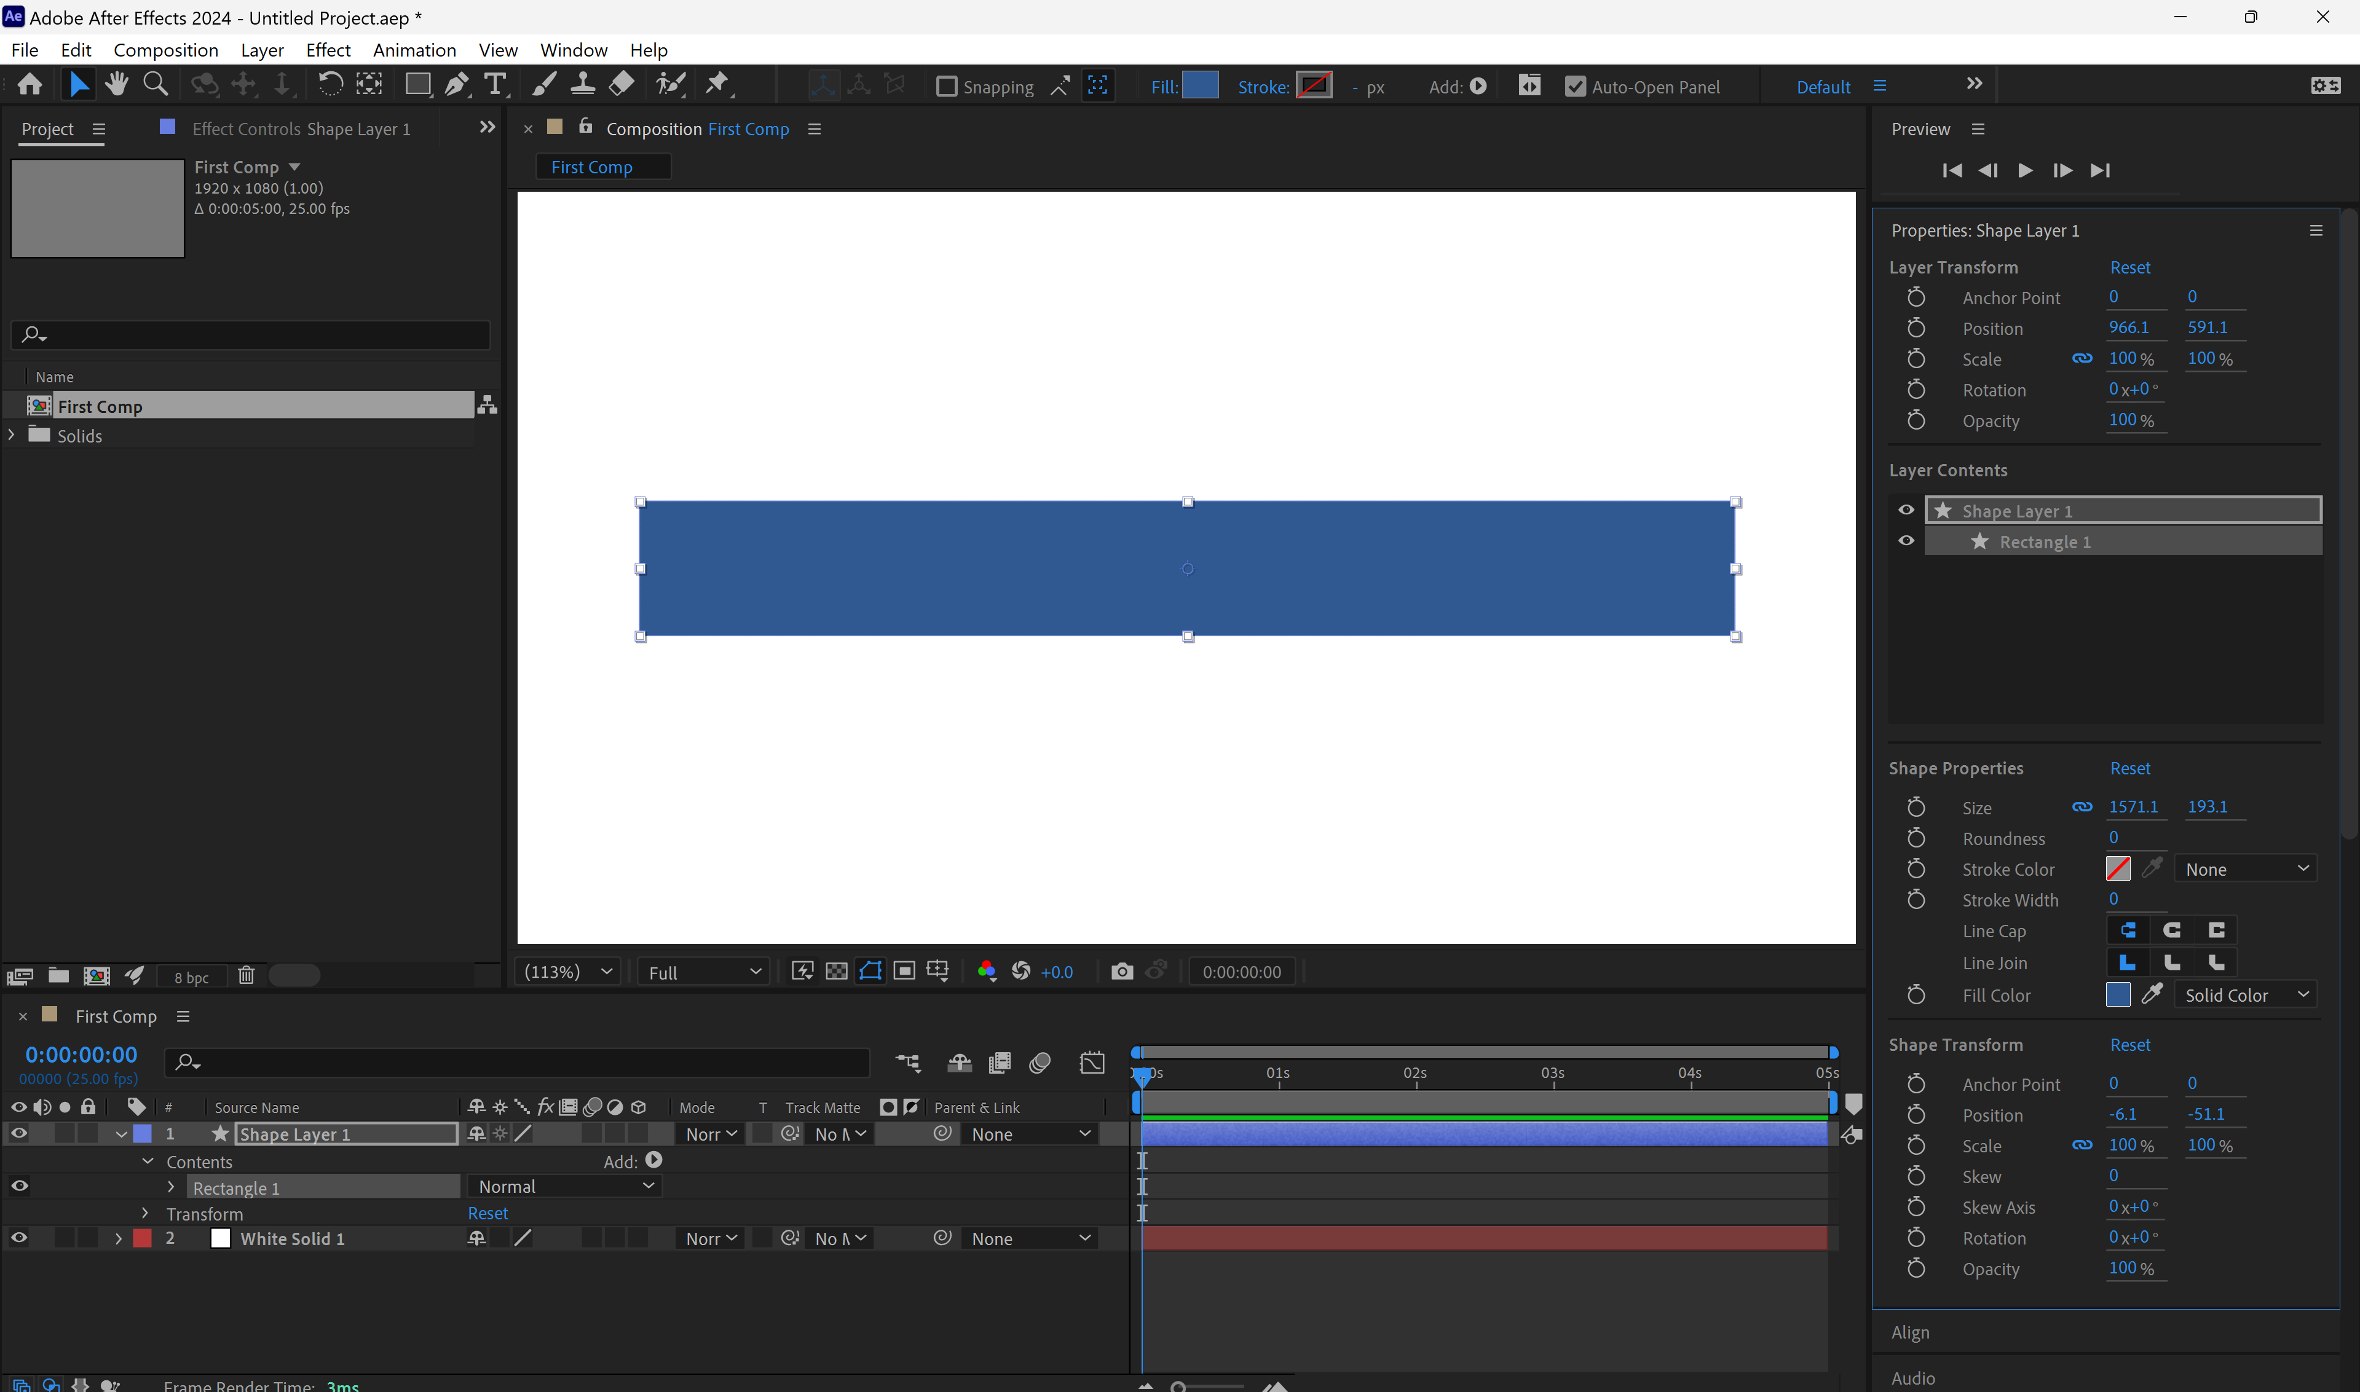Viewport: 2360px width, 1392px height.
Task: Open the Composition menu
Action: click(165, 50)
